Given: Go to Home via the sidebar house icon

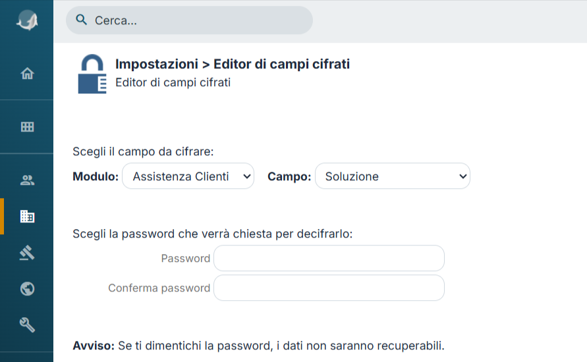Looking at the screenshot, I should click(27, 73).
